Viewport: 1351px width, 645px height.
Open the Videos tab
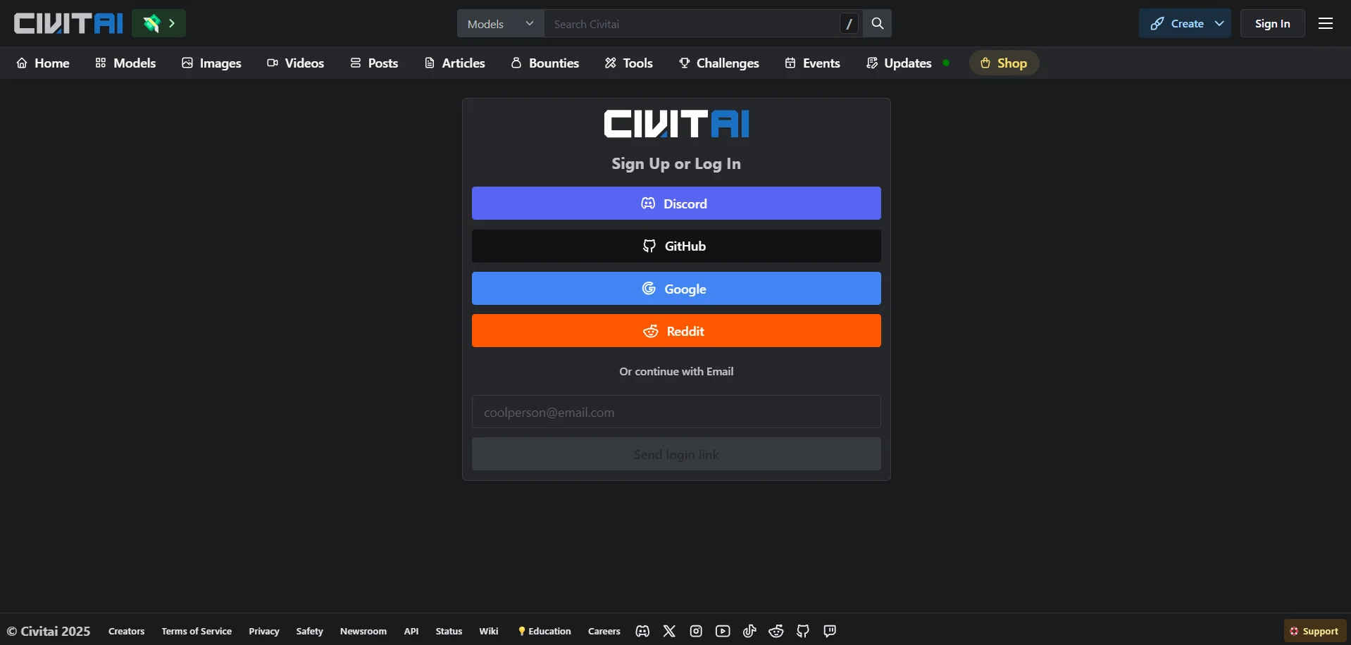tap(295, 63)
